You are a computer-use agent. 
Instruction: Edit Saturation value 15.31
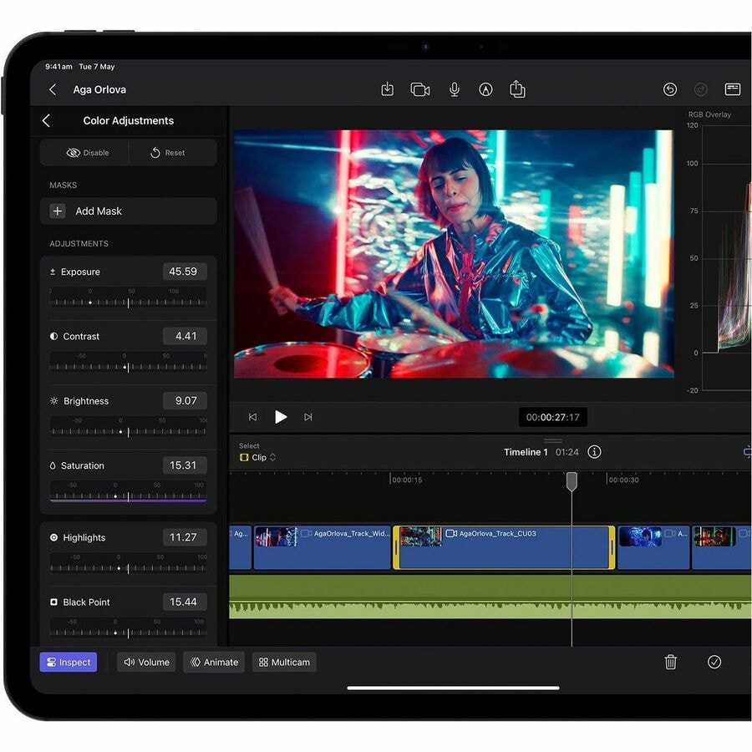tap(185, 465)
